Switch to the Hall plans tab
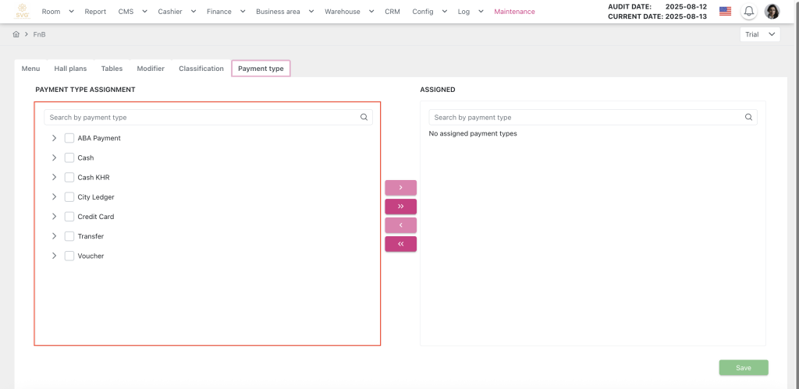The image size is (799, 389). tap(70, 69)
